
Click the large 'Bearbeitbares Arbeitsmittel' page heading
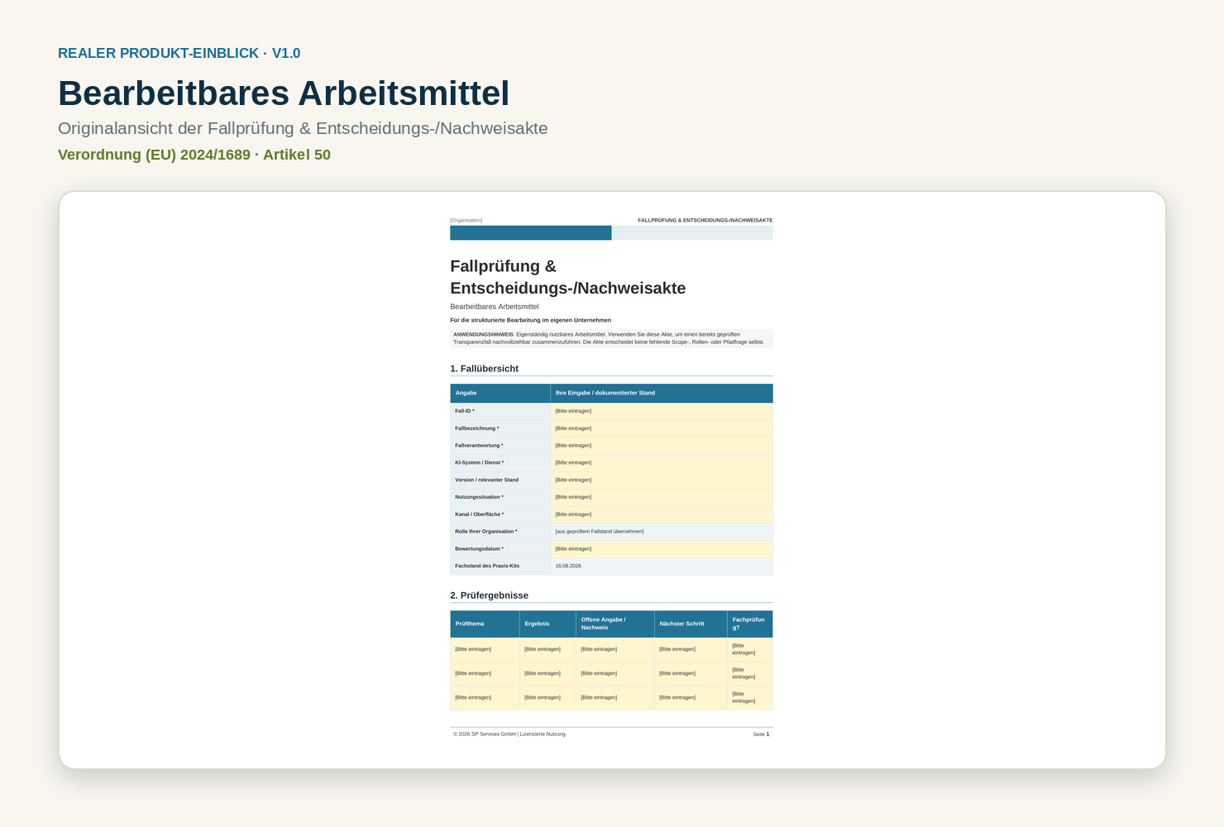(284, 93)
